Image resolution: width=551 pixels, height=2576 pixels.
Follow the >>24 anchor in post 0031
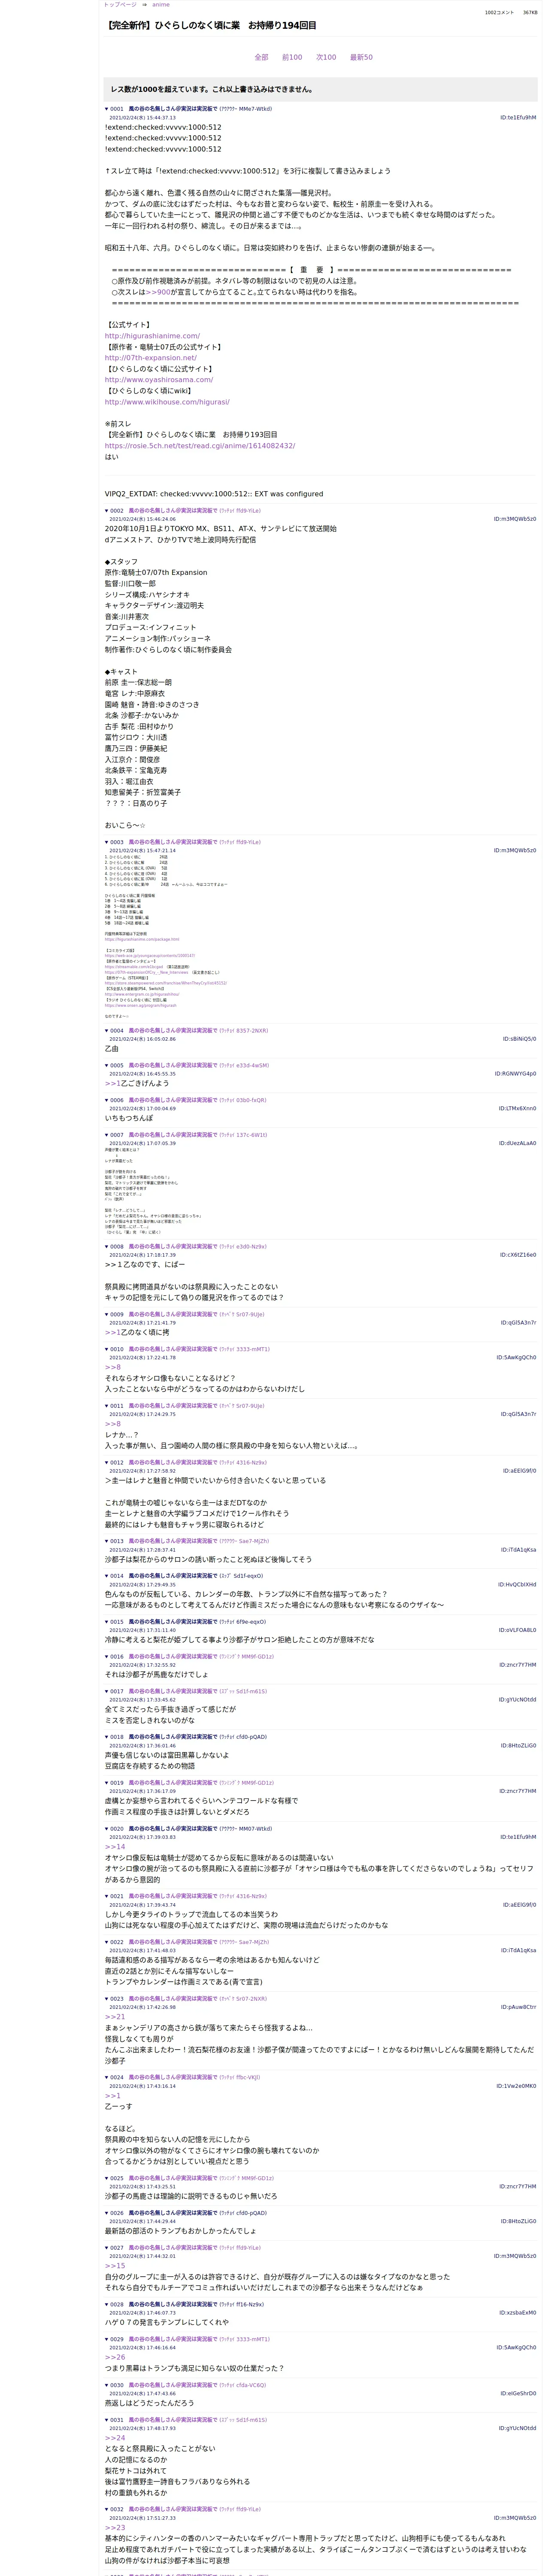point(115,2438)
